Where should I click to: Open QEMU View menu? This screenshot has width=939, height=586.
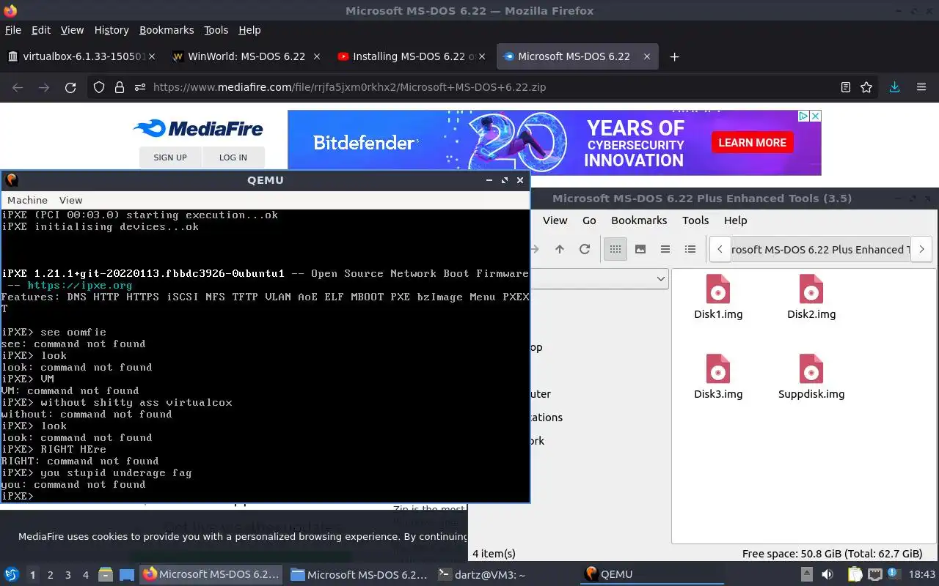(x=70, y=200)
